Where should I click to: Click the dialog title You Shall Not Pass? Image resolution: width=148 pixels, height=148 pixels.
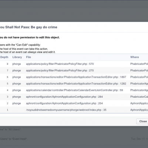[28, 27]
